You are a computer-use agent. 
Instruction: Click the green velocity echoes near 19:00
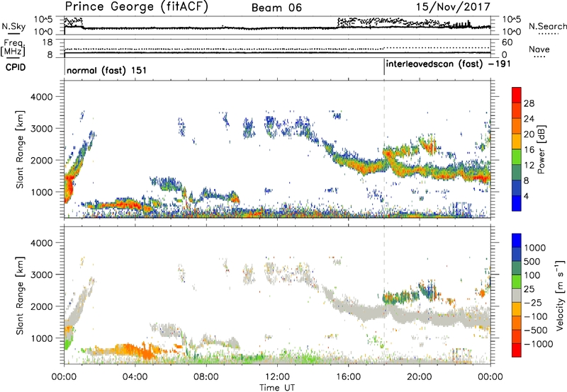click(x=400, y=297)
